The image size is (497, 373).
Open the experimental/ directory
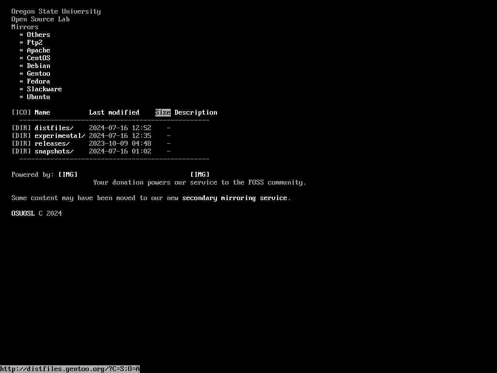pos(60,136)
